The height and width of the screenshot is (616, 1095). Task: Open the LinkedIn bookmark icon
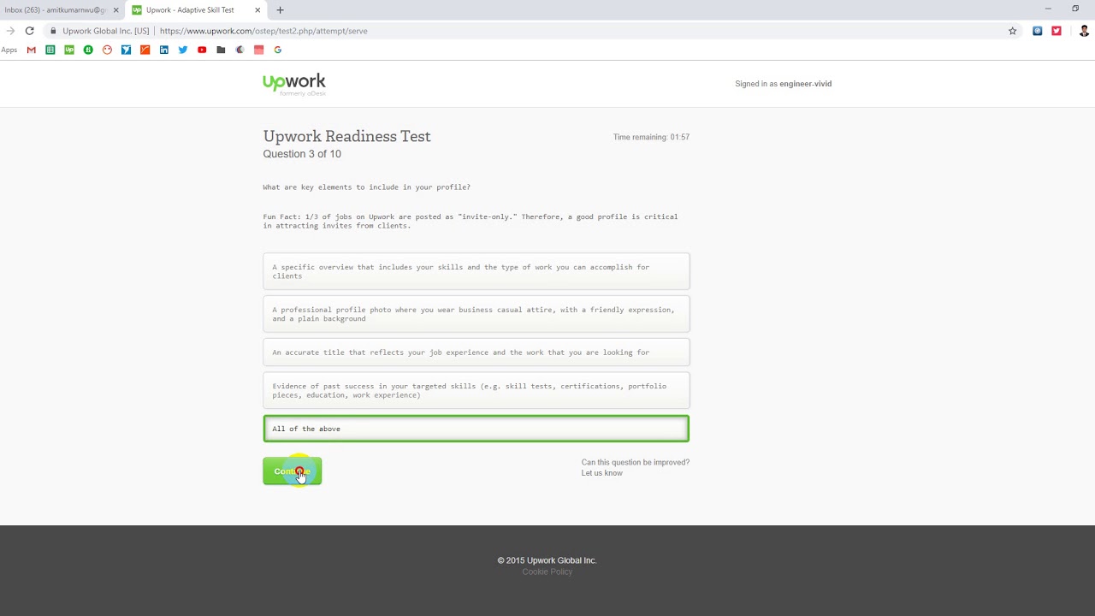pyautogui.click(x=164, y=50)
